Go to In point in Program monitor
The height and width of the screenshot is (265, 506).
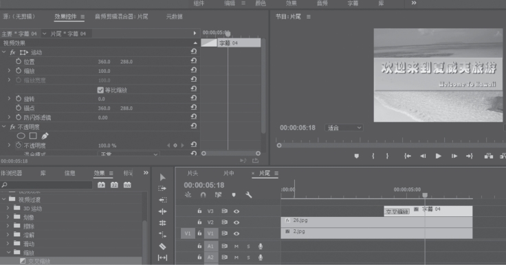(408, 156)
